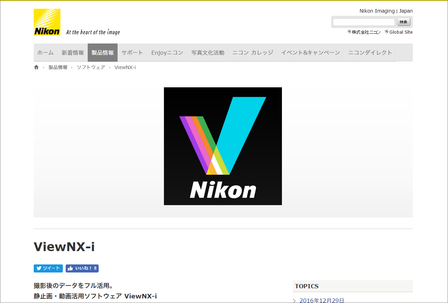The height and width of the screenshot is (303, 448).
Task: Open the Enjoyニコン navigation tab
Action: (167, 53)
